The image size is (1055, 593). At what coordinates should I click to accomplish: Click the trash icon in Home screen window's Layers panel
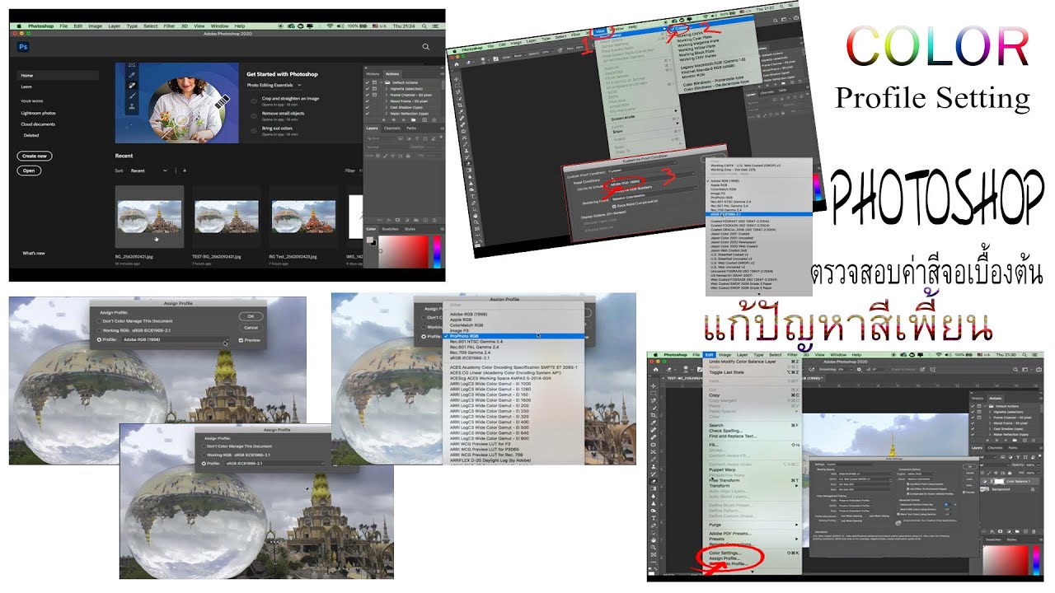[x=434, y=220]
